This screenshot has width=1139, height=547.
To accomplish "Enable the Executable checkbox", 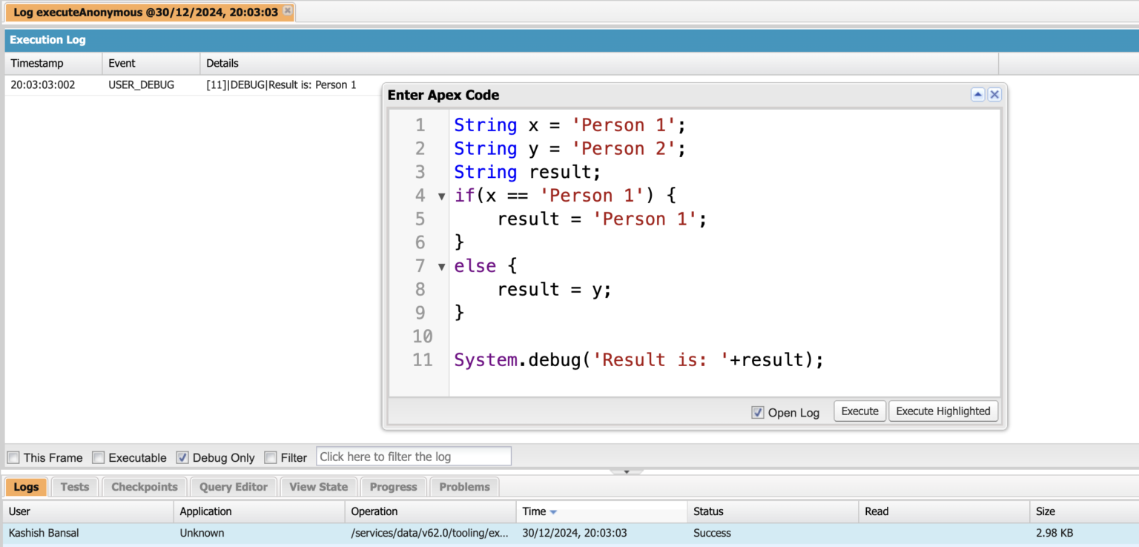I will 99,457.
